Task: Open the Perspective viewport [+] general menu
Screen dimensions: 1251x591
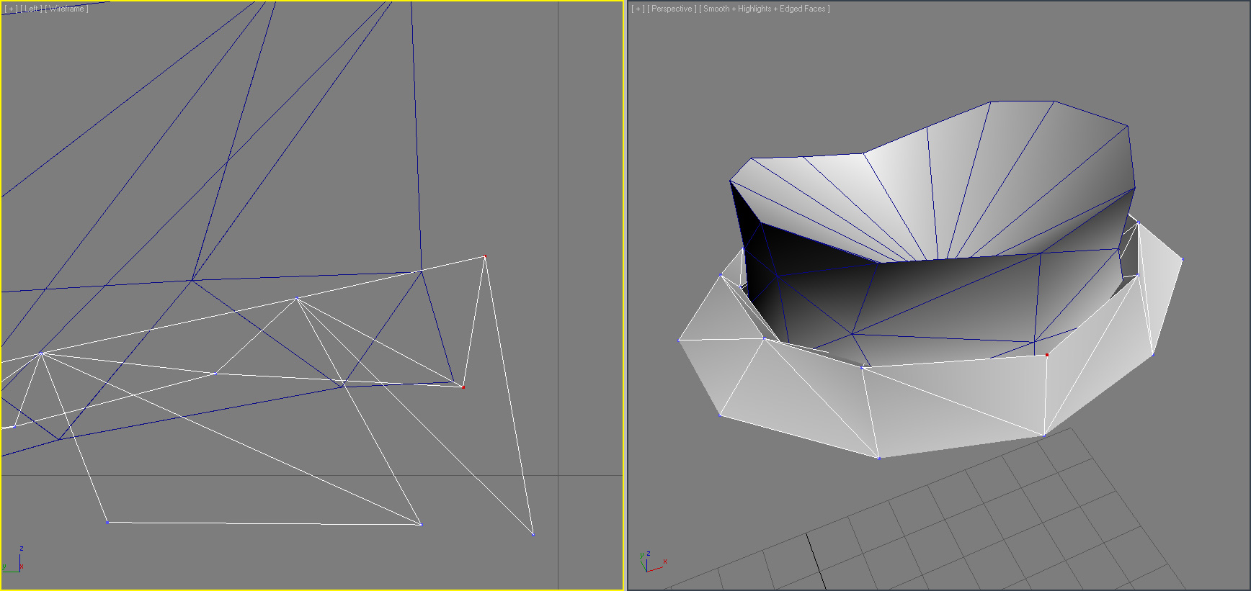Action: click(638, 9)
